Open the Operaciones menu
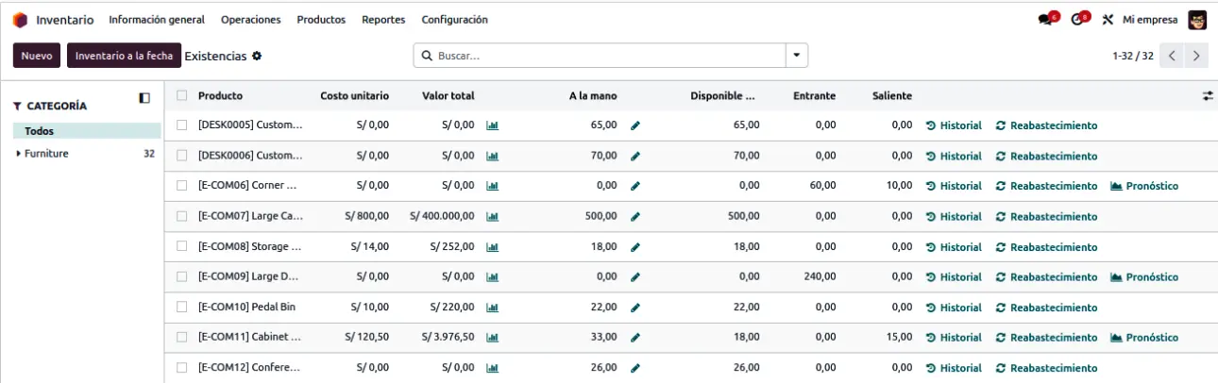The width and height of the screenshot is (1218, 383). tap(250, 20)
